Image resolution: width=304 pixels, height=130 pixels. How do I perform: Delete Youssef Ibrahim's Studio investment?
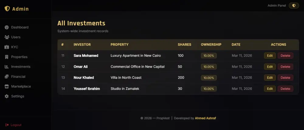(285, 89)
